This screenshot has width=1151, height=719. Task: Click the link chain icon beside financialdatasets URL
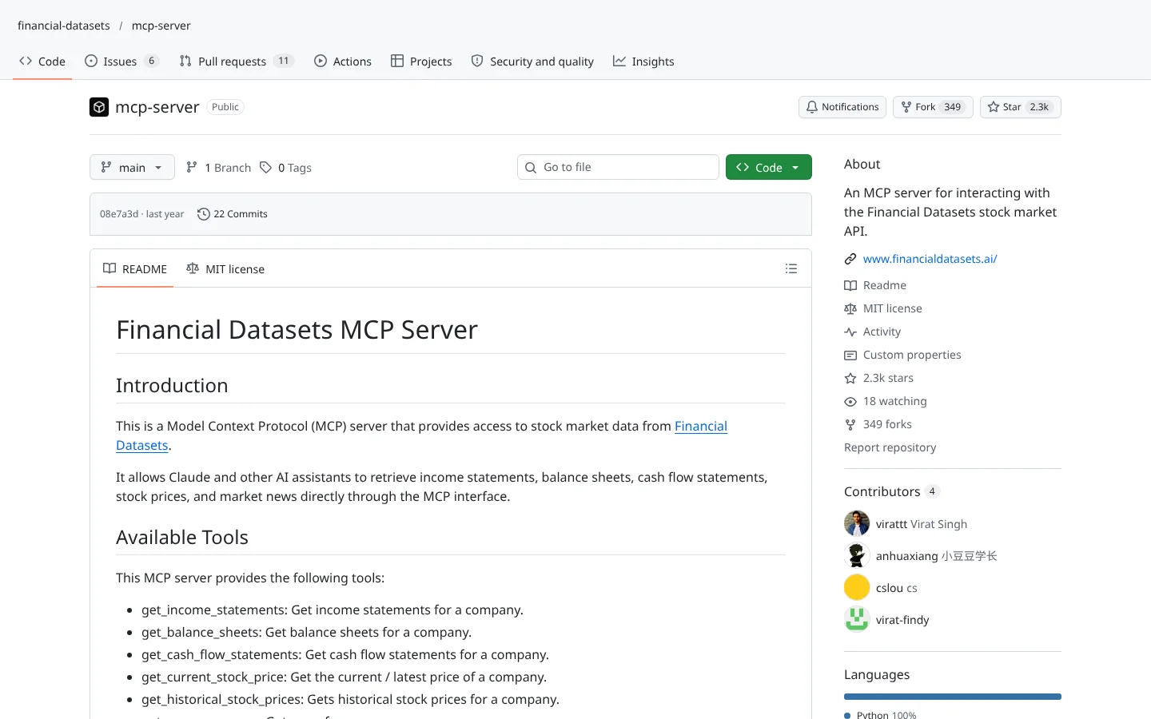850,259
